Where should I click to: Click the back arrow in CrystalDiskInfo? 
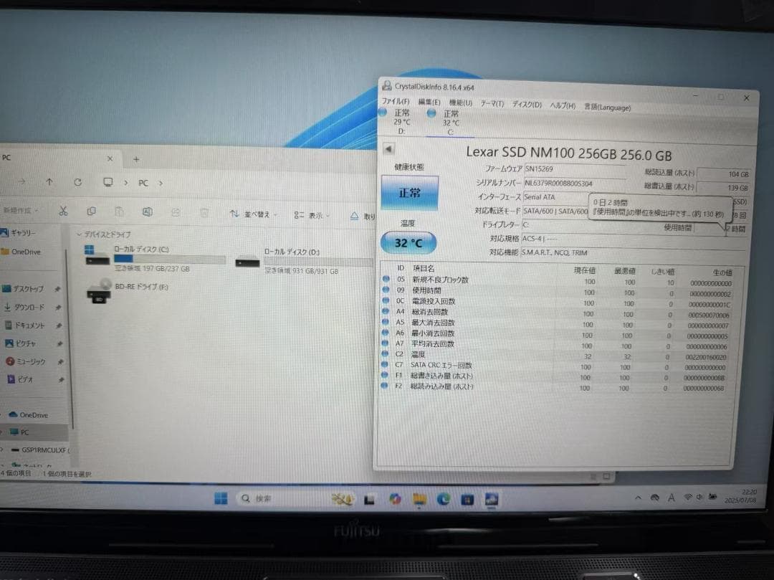click(388, 148)
